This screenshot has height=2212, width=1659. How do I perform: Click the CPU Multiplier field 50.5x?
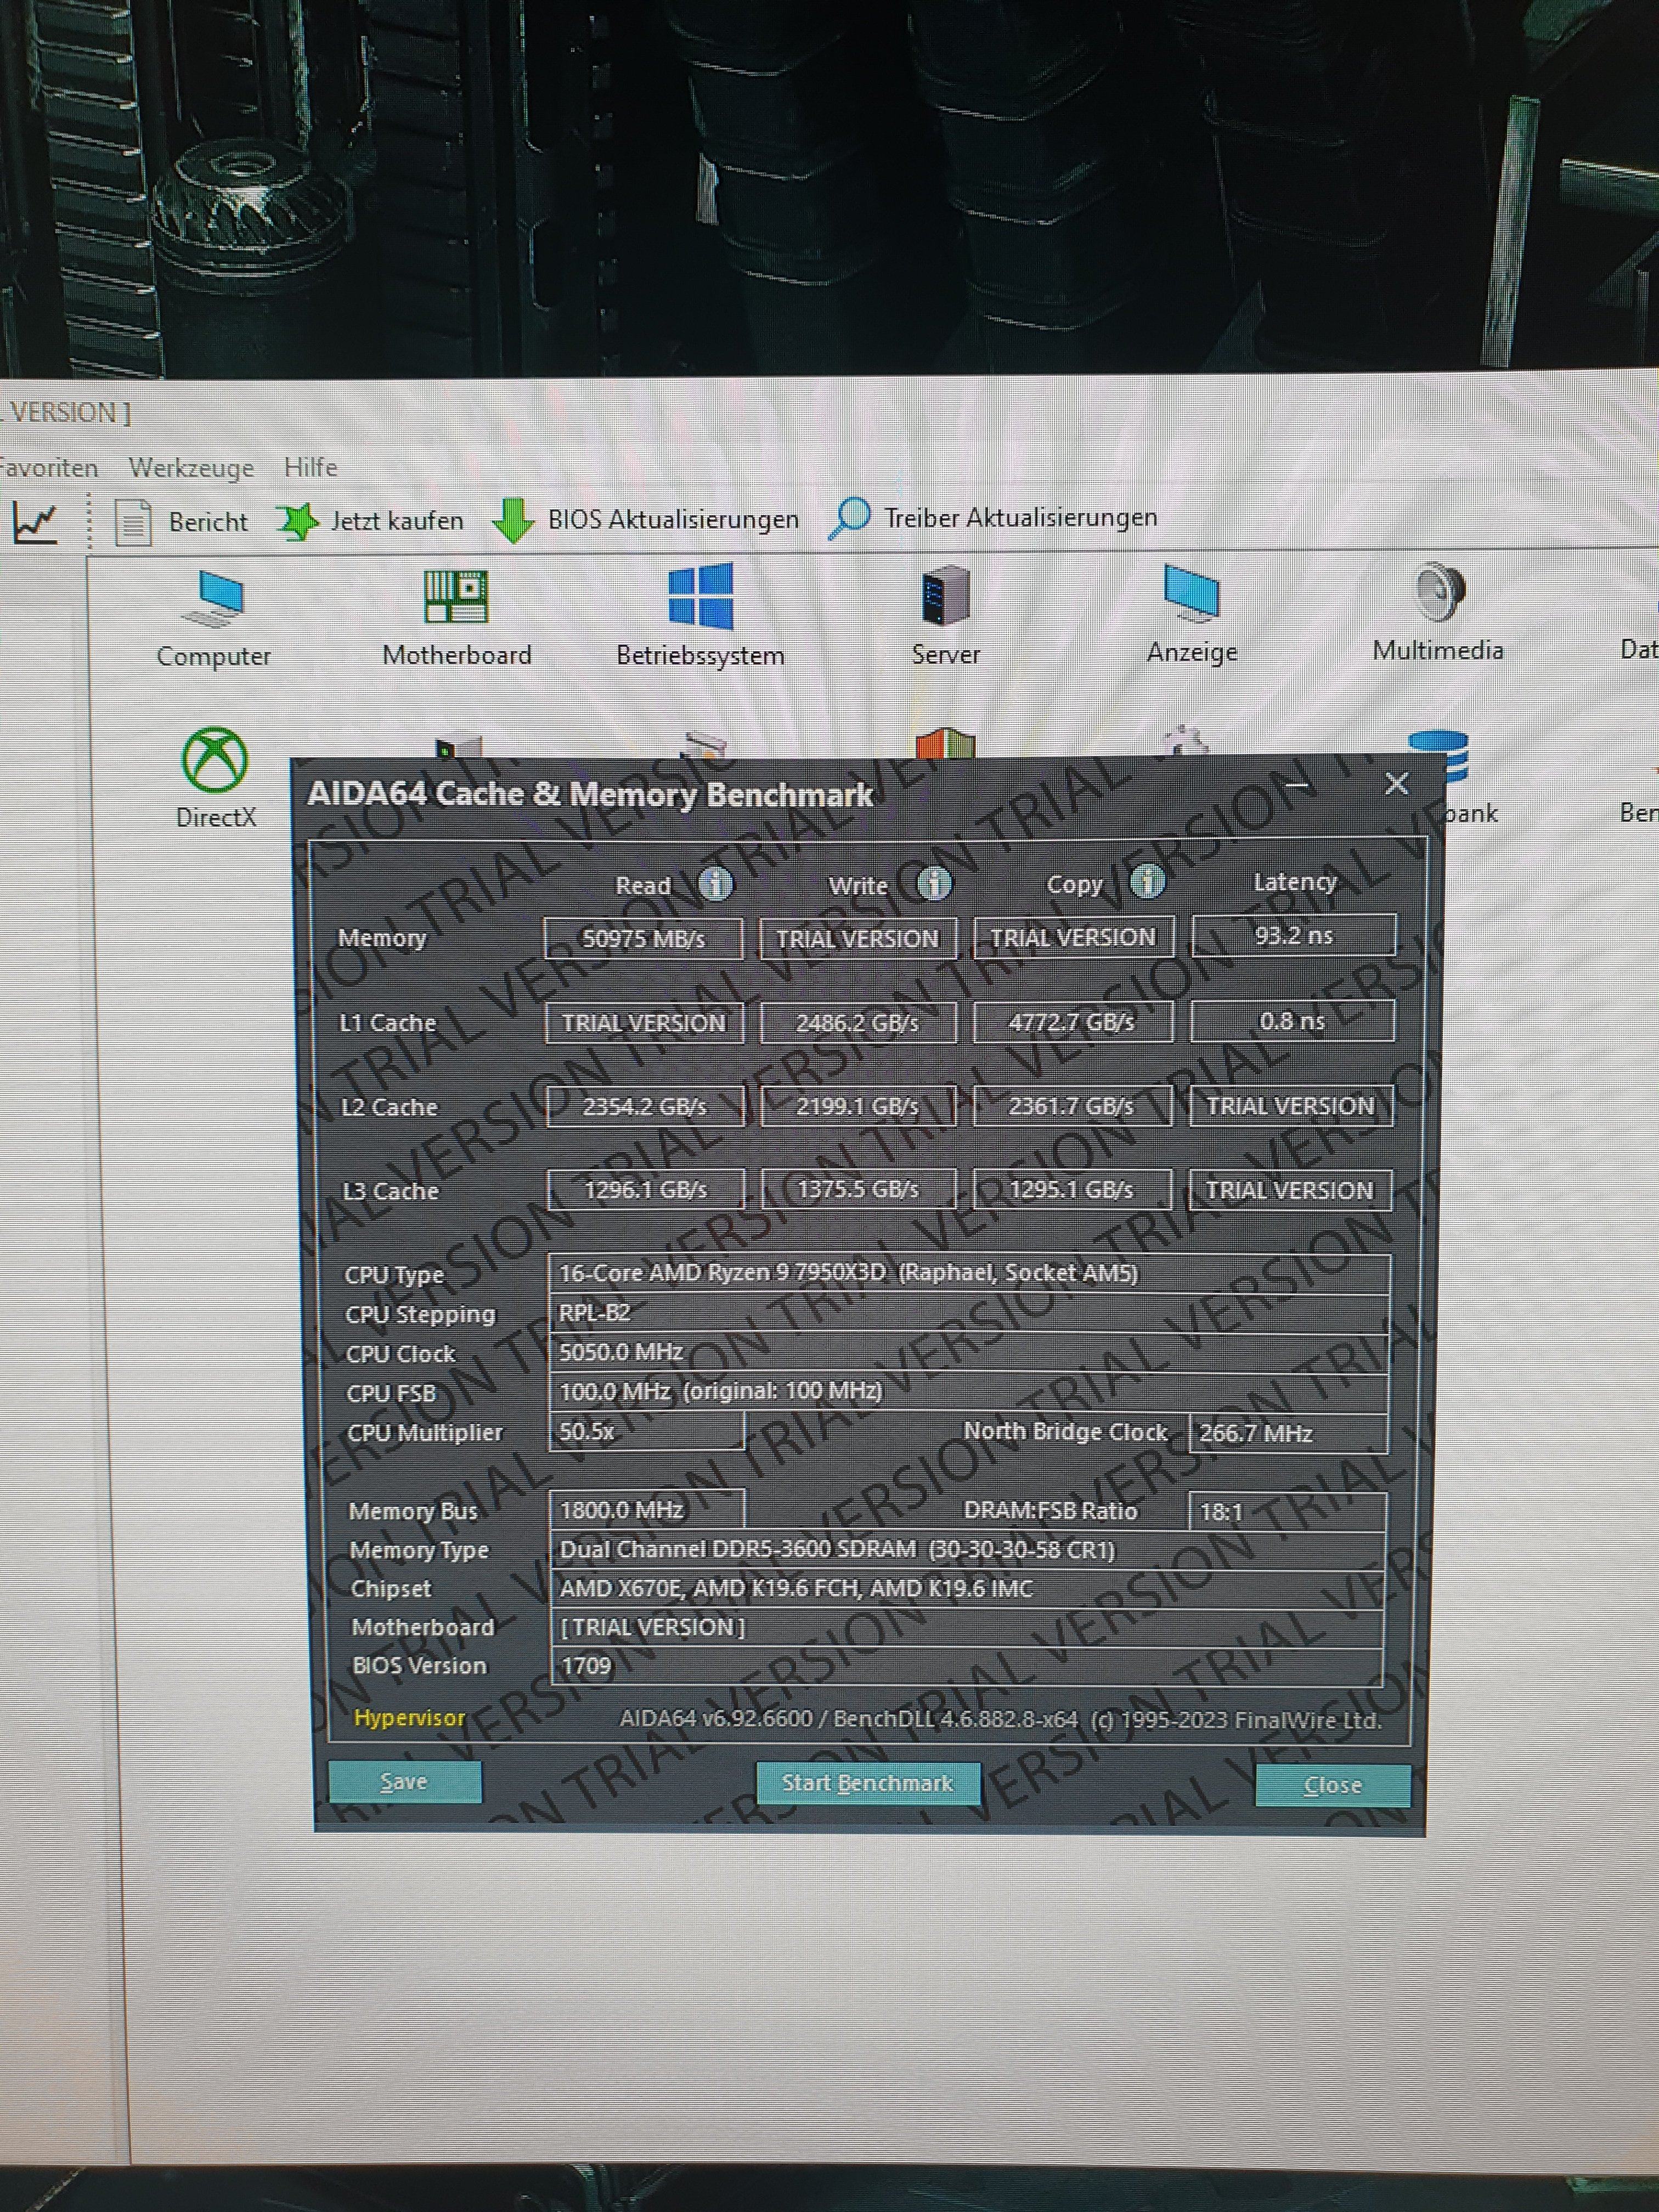(646, 1432)
